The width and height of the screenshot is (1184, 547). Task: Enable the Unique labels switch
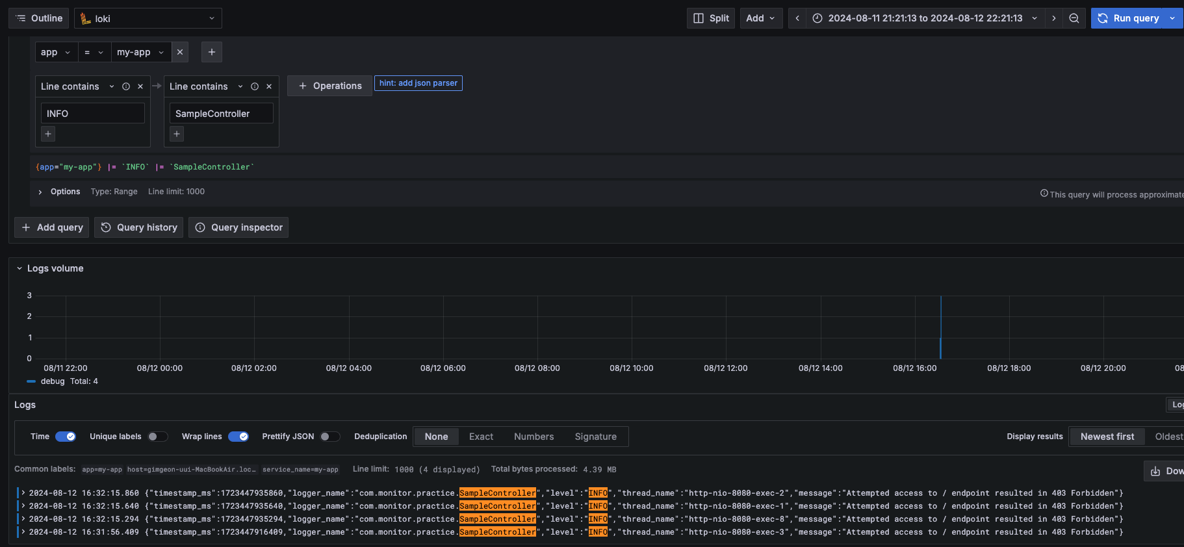(158, 437)
